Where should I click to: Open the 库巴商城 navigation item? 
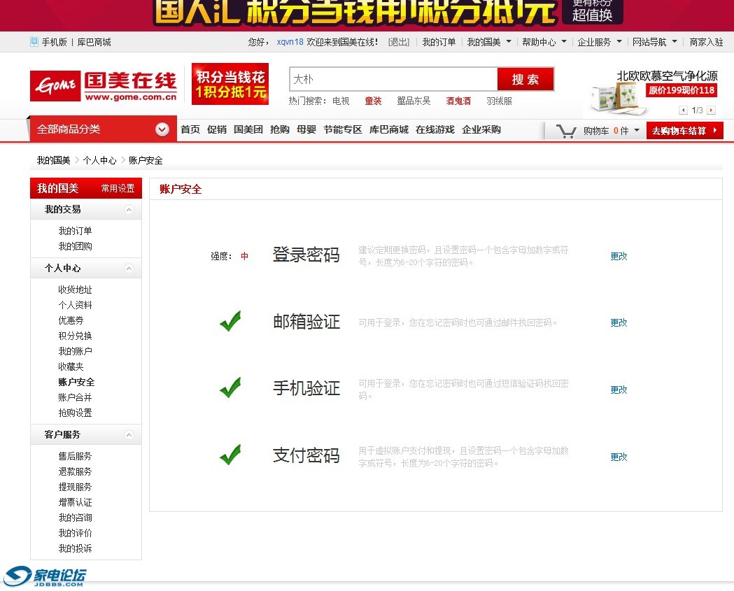point(389,129)
